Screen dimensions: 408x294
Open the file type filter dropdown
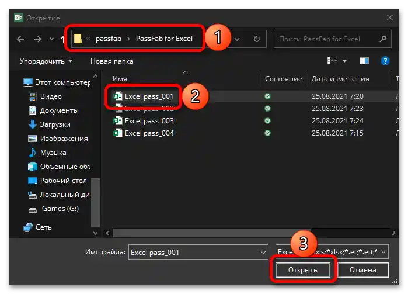(x=383, y=252)
